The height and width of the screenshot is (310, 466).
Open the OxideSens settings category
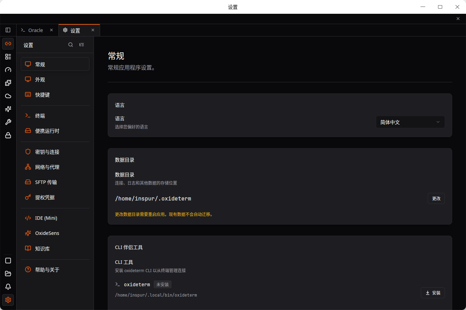coord(55,233)
